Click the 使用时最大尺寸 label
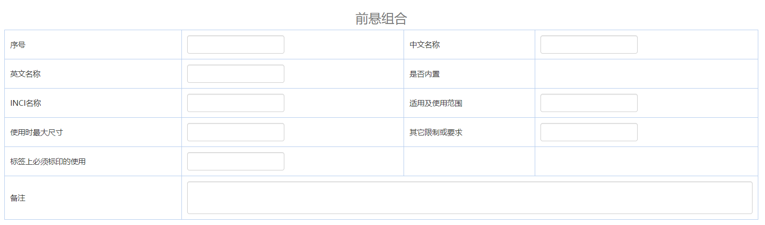 point(36,133)
